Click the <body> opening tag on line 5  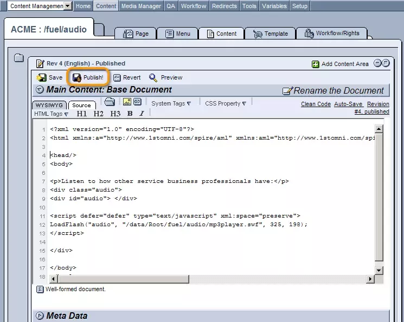tap(61, 164)
